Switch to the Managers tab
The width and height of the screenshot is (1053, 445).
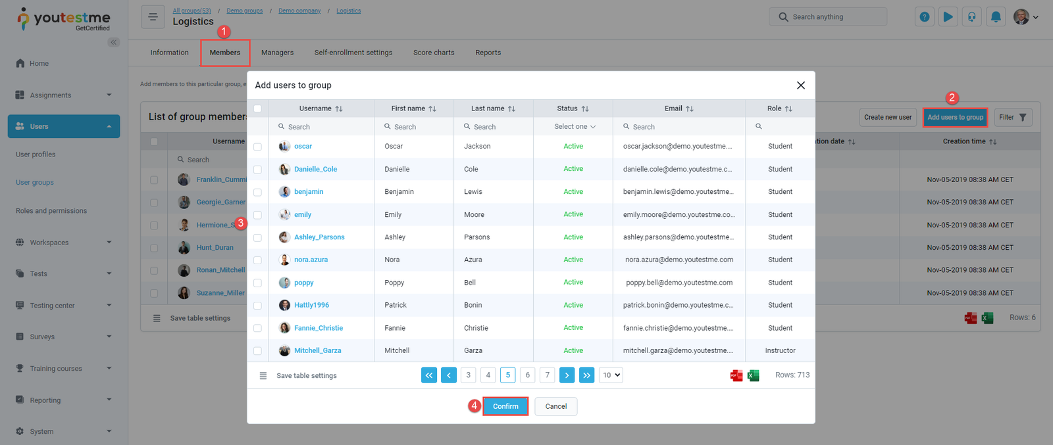[277, 53]
